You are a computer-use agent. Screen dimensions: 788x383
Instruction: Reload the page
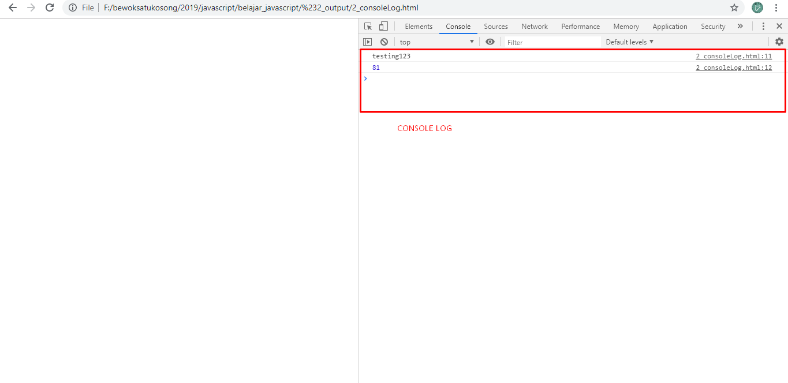click(x=50, y=8)
